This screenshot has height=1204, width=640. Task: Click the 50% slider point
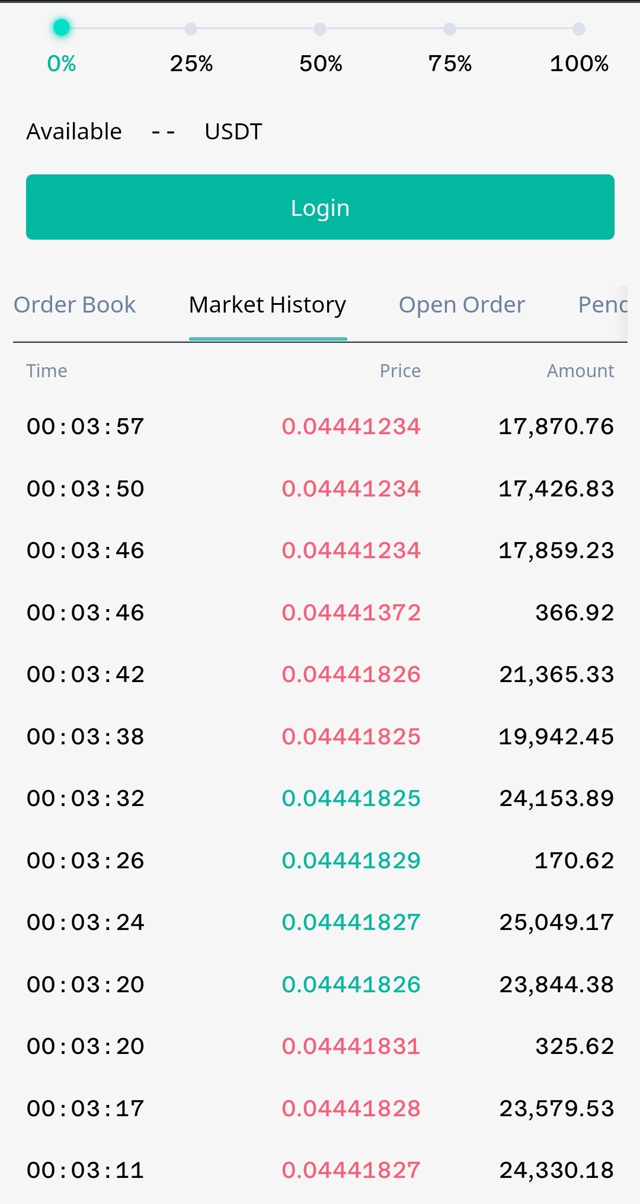pos(320,28)
